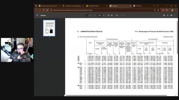
Task: Click 'Valores representativos de deuda' header
Action: coord(146,43)
